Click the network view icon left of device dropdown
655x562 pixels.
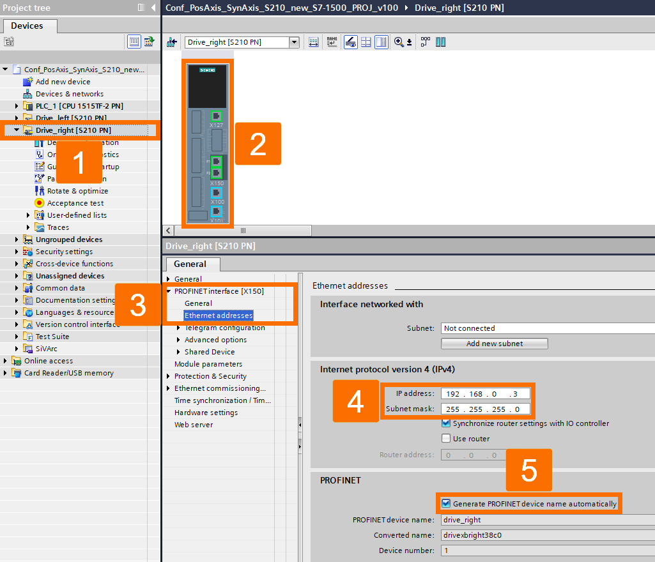[x=172, y=42]
